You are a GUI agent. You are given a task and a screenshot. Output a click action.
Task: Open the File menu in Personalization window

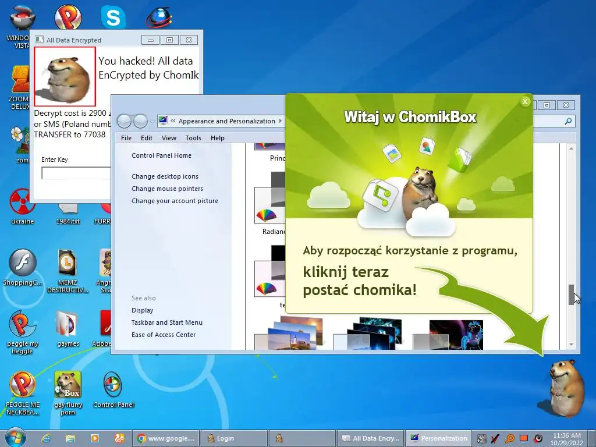tap(126, 138)
